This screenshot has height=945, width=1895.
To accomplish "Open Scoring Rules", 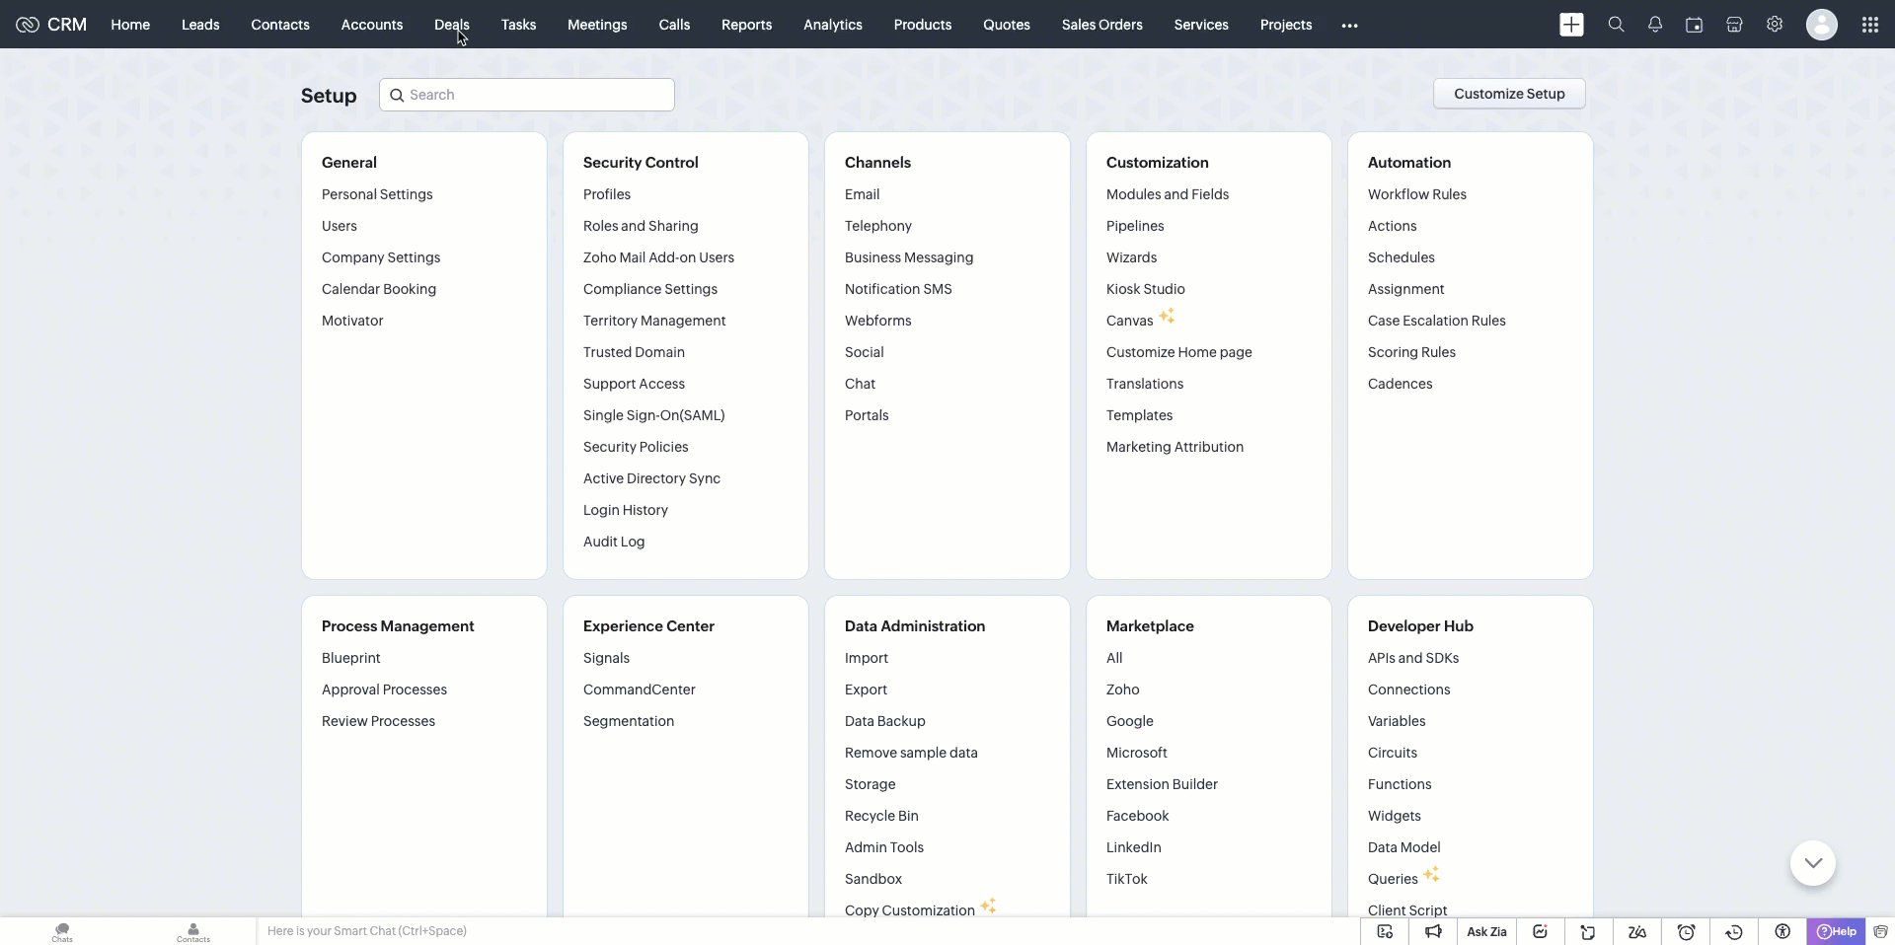I will (x=1411, y=352).
